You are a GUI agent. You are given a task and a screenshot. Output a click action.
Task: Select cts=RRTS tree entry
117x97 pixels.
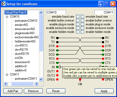coord(21,46)
